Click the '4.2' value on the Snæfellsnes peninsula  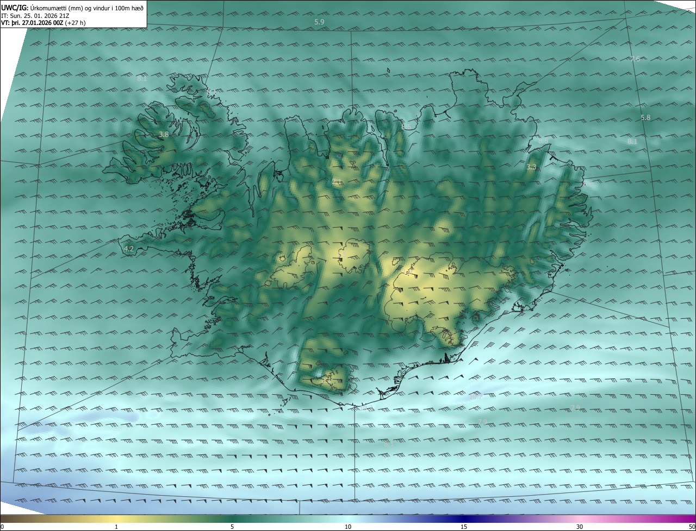pyautogui.click(x=129, y=249)
